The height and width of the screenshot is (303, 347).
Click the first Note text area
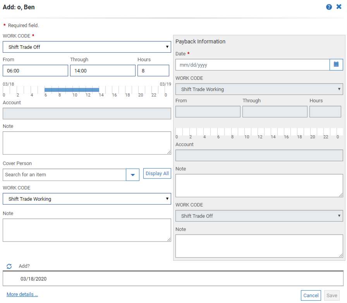click(x=87, y=143)
